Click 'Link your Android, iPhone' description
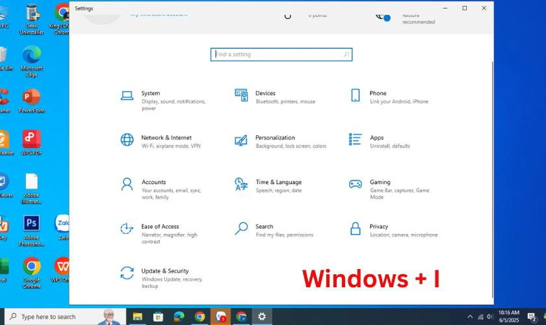This screenshot has width=546, height=325. (x=399, y=101)
